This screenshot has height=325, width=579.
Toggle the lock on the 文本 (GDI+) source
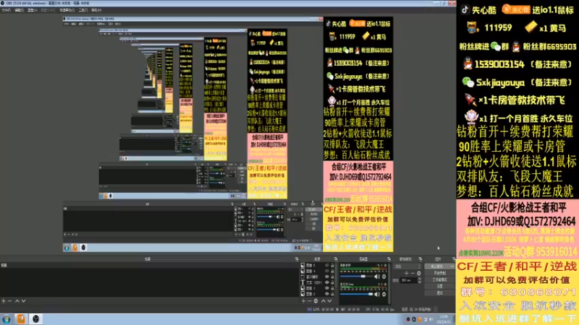[x=332, y=282]
